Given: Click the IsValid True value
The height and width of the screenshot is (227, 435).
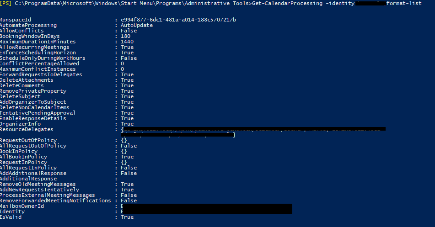Looking at the screenshot, I should [127, 217].
